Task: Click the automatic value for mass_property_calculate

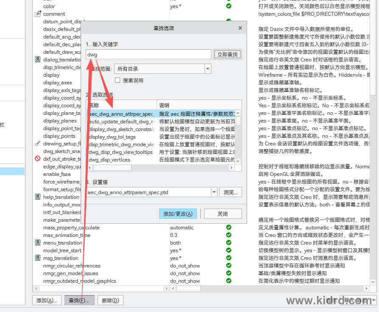Action: tap(182, 228)
